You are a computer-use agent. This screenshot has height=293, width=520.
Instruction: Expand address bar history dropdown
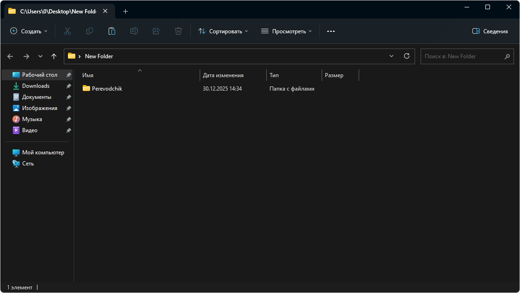[x=392, y=56]
